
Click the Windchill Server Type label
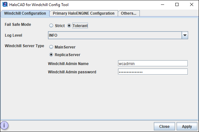tap(24, 46)
